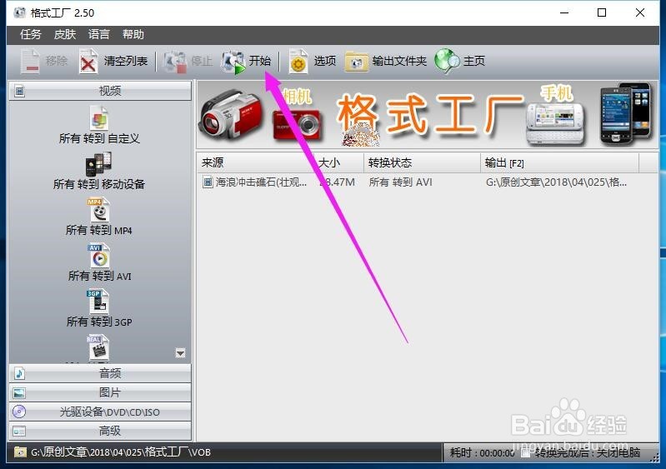This screenshot has height=469, width=666.
Task: Open the 语言 language menu
Action: point(99,34)
